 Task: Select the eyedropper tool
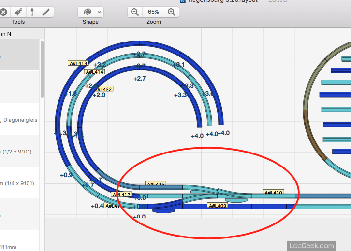click(x=32, y=12)
